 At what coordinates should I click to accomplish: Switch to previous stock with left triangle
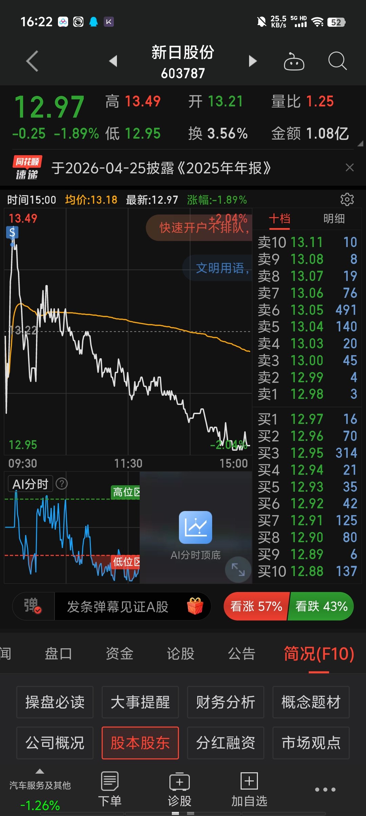point(113,61)
